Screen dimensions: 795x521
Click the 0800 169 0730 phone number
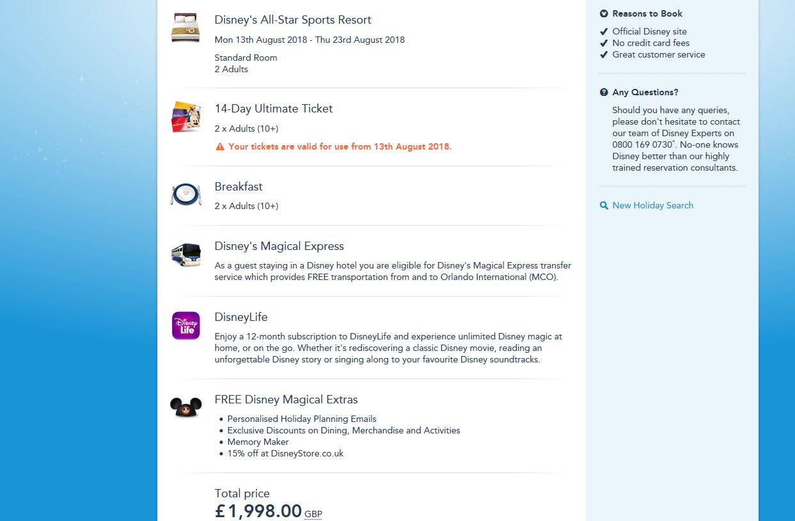point(642,144)
